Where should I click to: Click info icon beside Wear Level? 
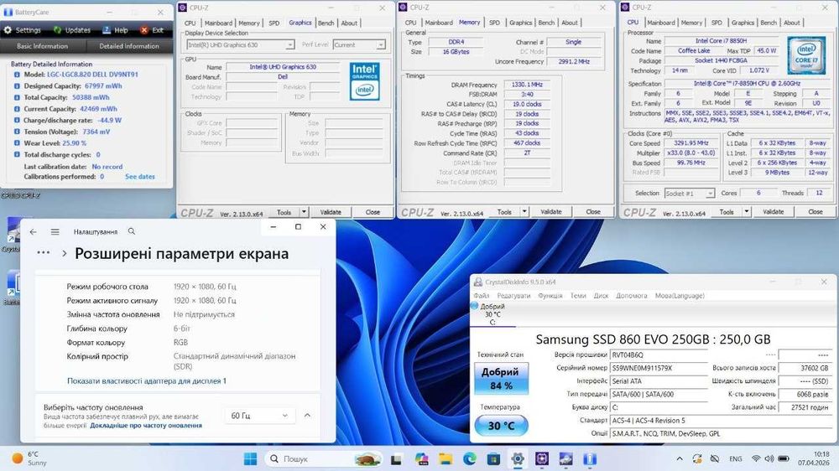coord(17,143)
